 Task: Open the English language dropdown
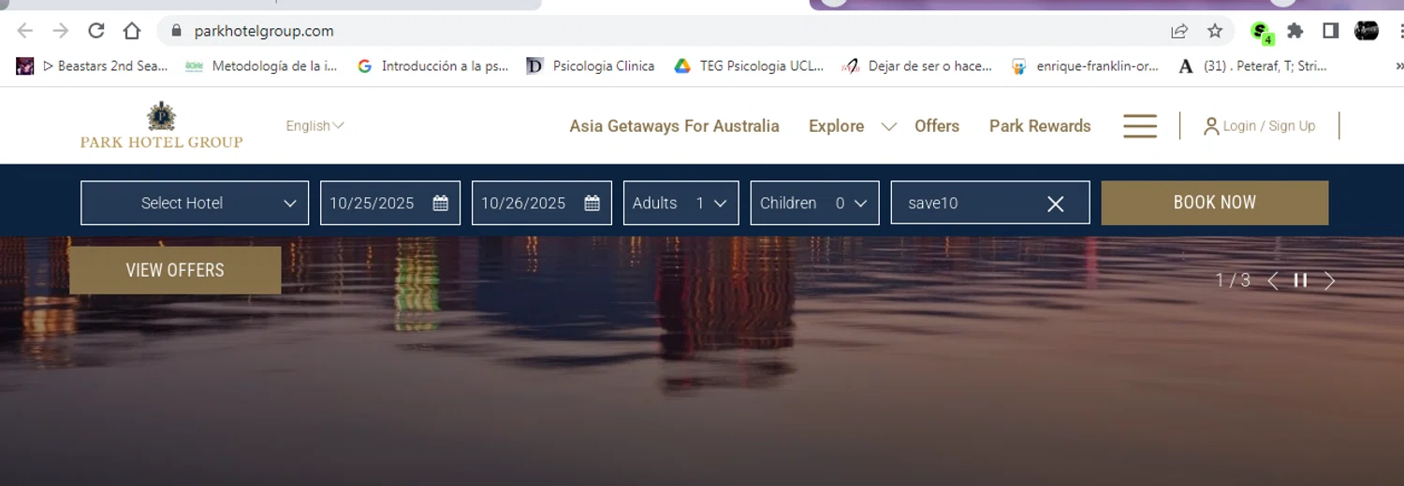[x=314, y=125]
